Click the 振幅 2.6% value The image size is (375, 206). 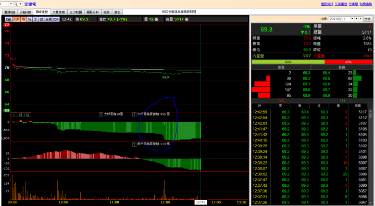coord(367,38)
